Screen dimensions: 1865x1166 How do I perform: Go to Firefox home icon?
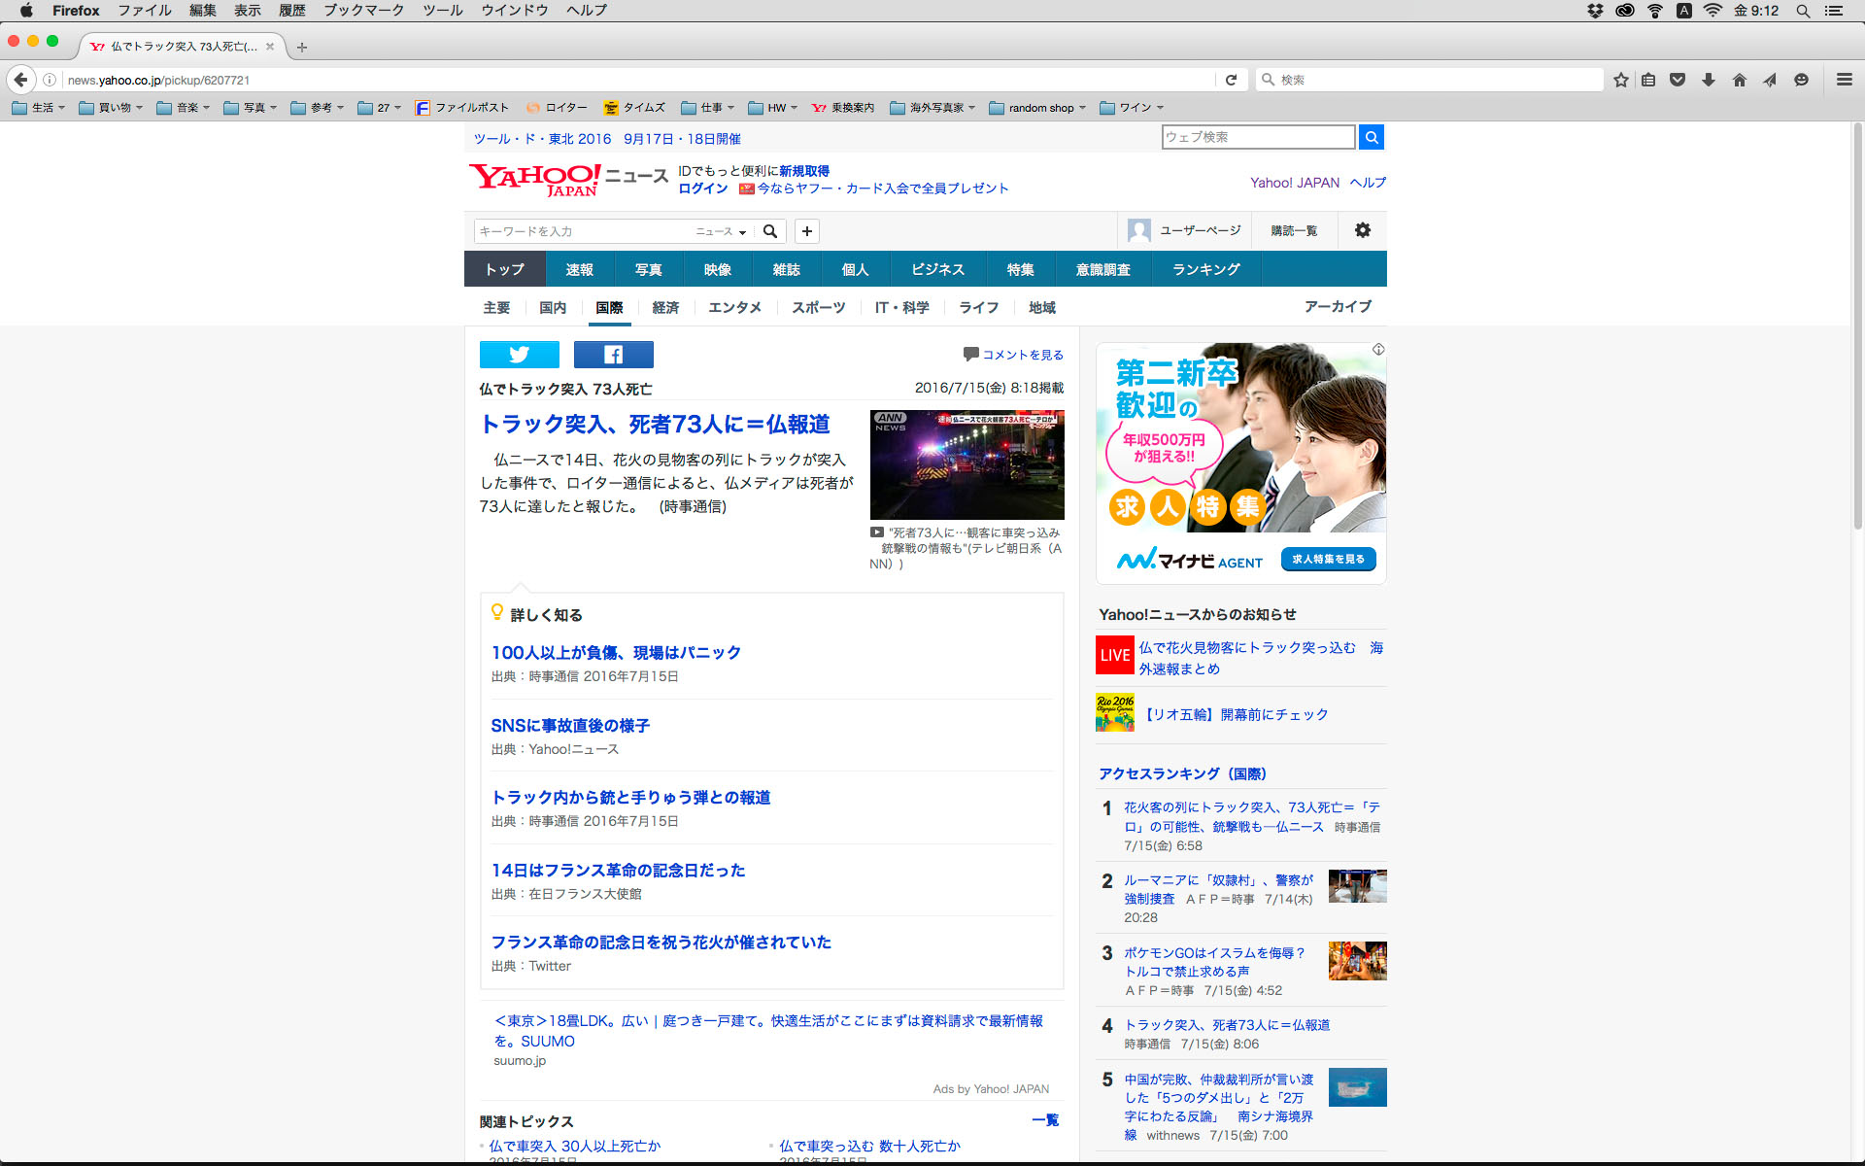(1739, 80)
